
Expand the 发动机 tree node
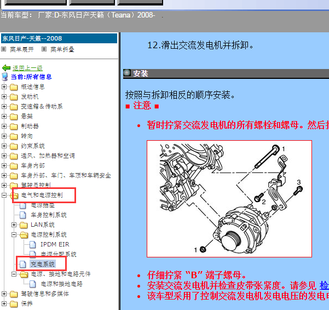[x=4, y=96]
